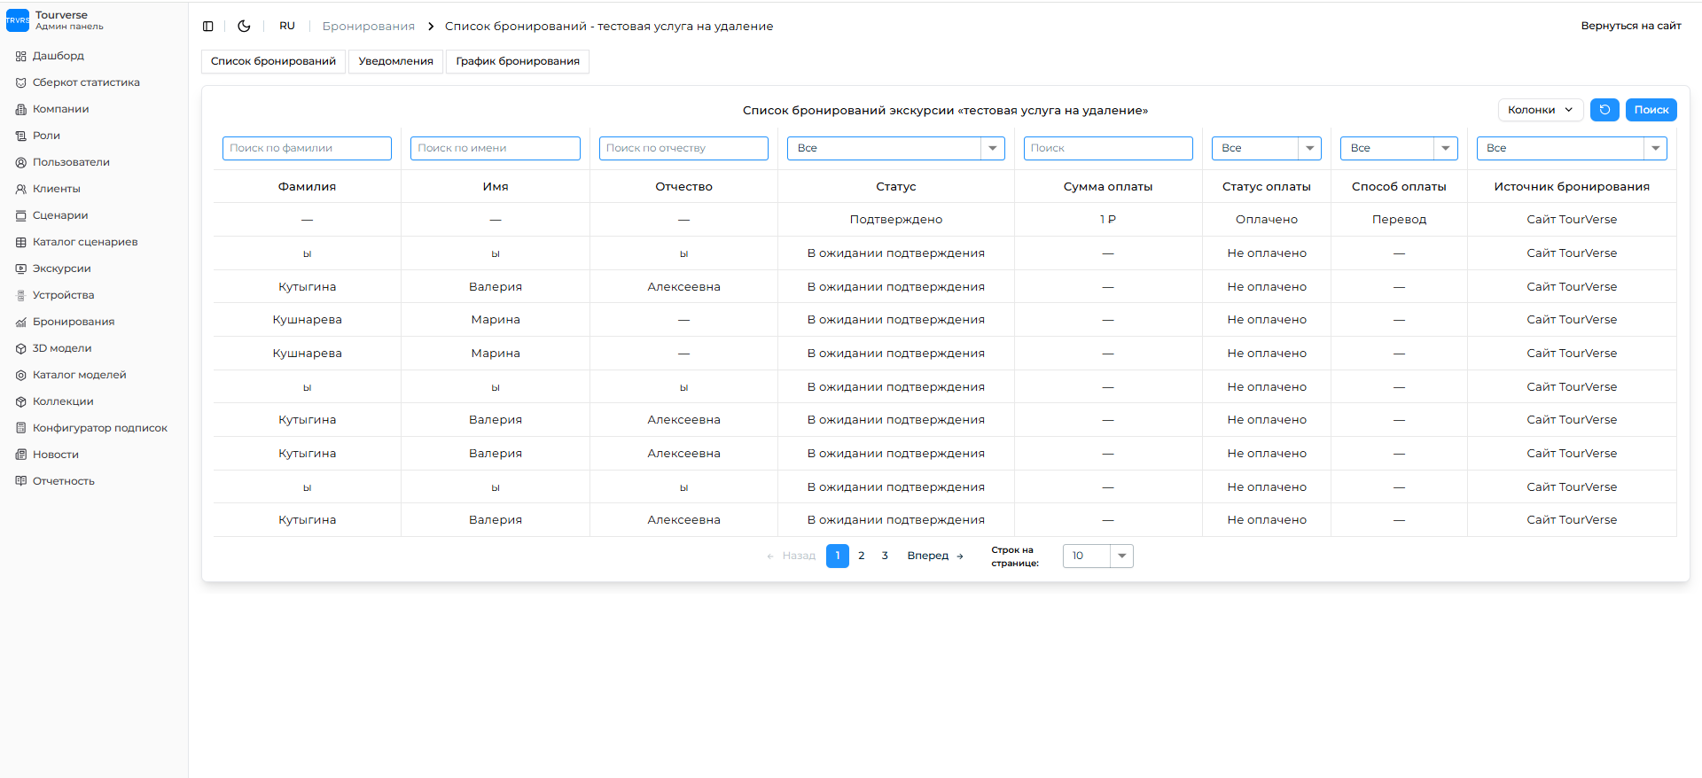Viewport: 1702px width, 778px height.
Task: Open Пользователи sidebar item
Action: point(71,162)
